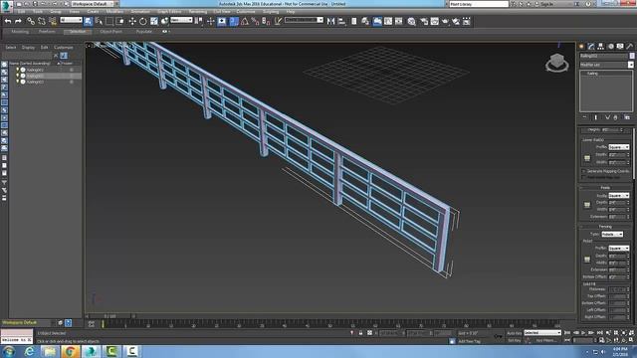Screen dimensions: 637x358
Task: Open the Render Setup icon
Action: pyautogui.click(x=424, y=21)
